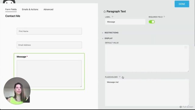Viewport: 195px width, 110px height.
Task: Click the help icon next to Required Field
Action: click(x=164, y=17)
